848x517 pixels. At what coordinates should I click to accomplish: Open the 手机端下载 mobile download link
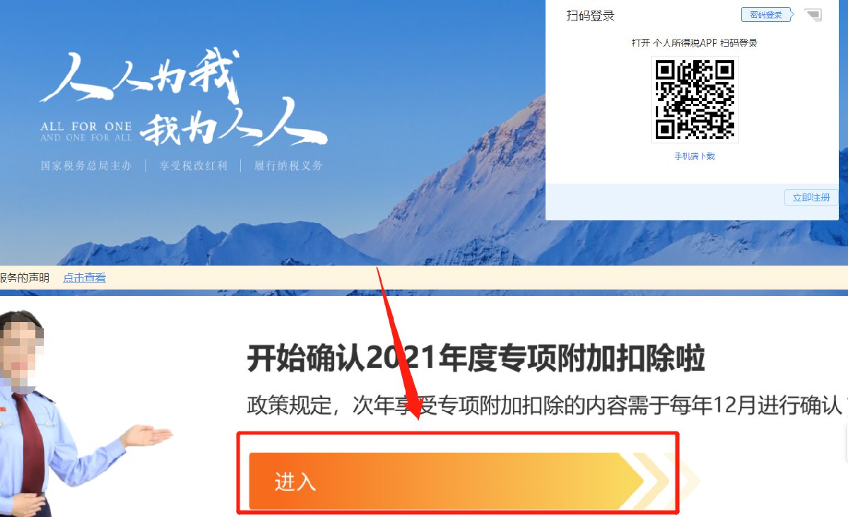tap(695, 156)
